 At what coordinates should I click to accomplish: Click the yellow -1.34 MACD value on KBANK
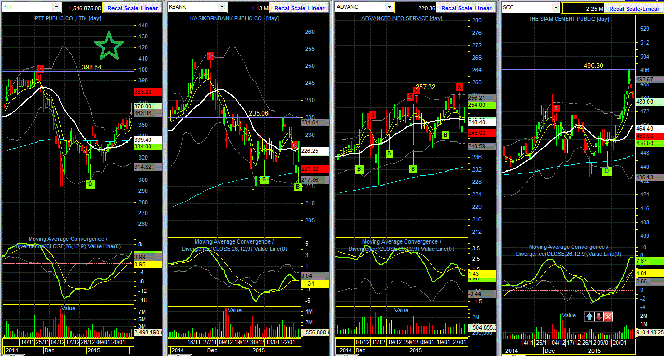pyautogui.click(x=316, y=283)
